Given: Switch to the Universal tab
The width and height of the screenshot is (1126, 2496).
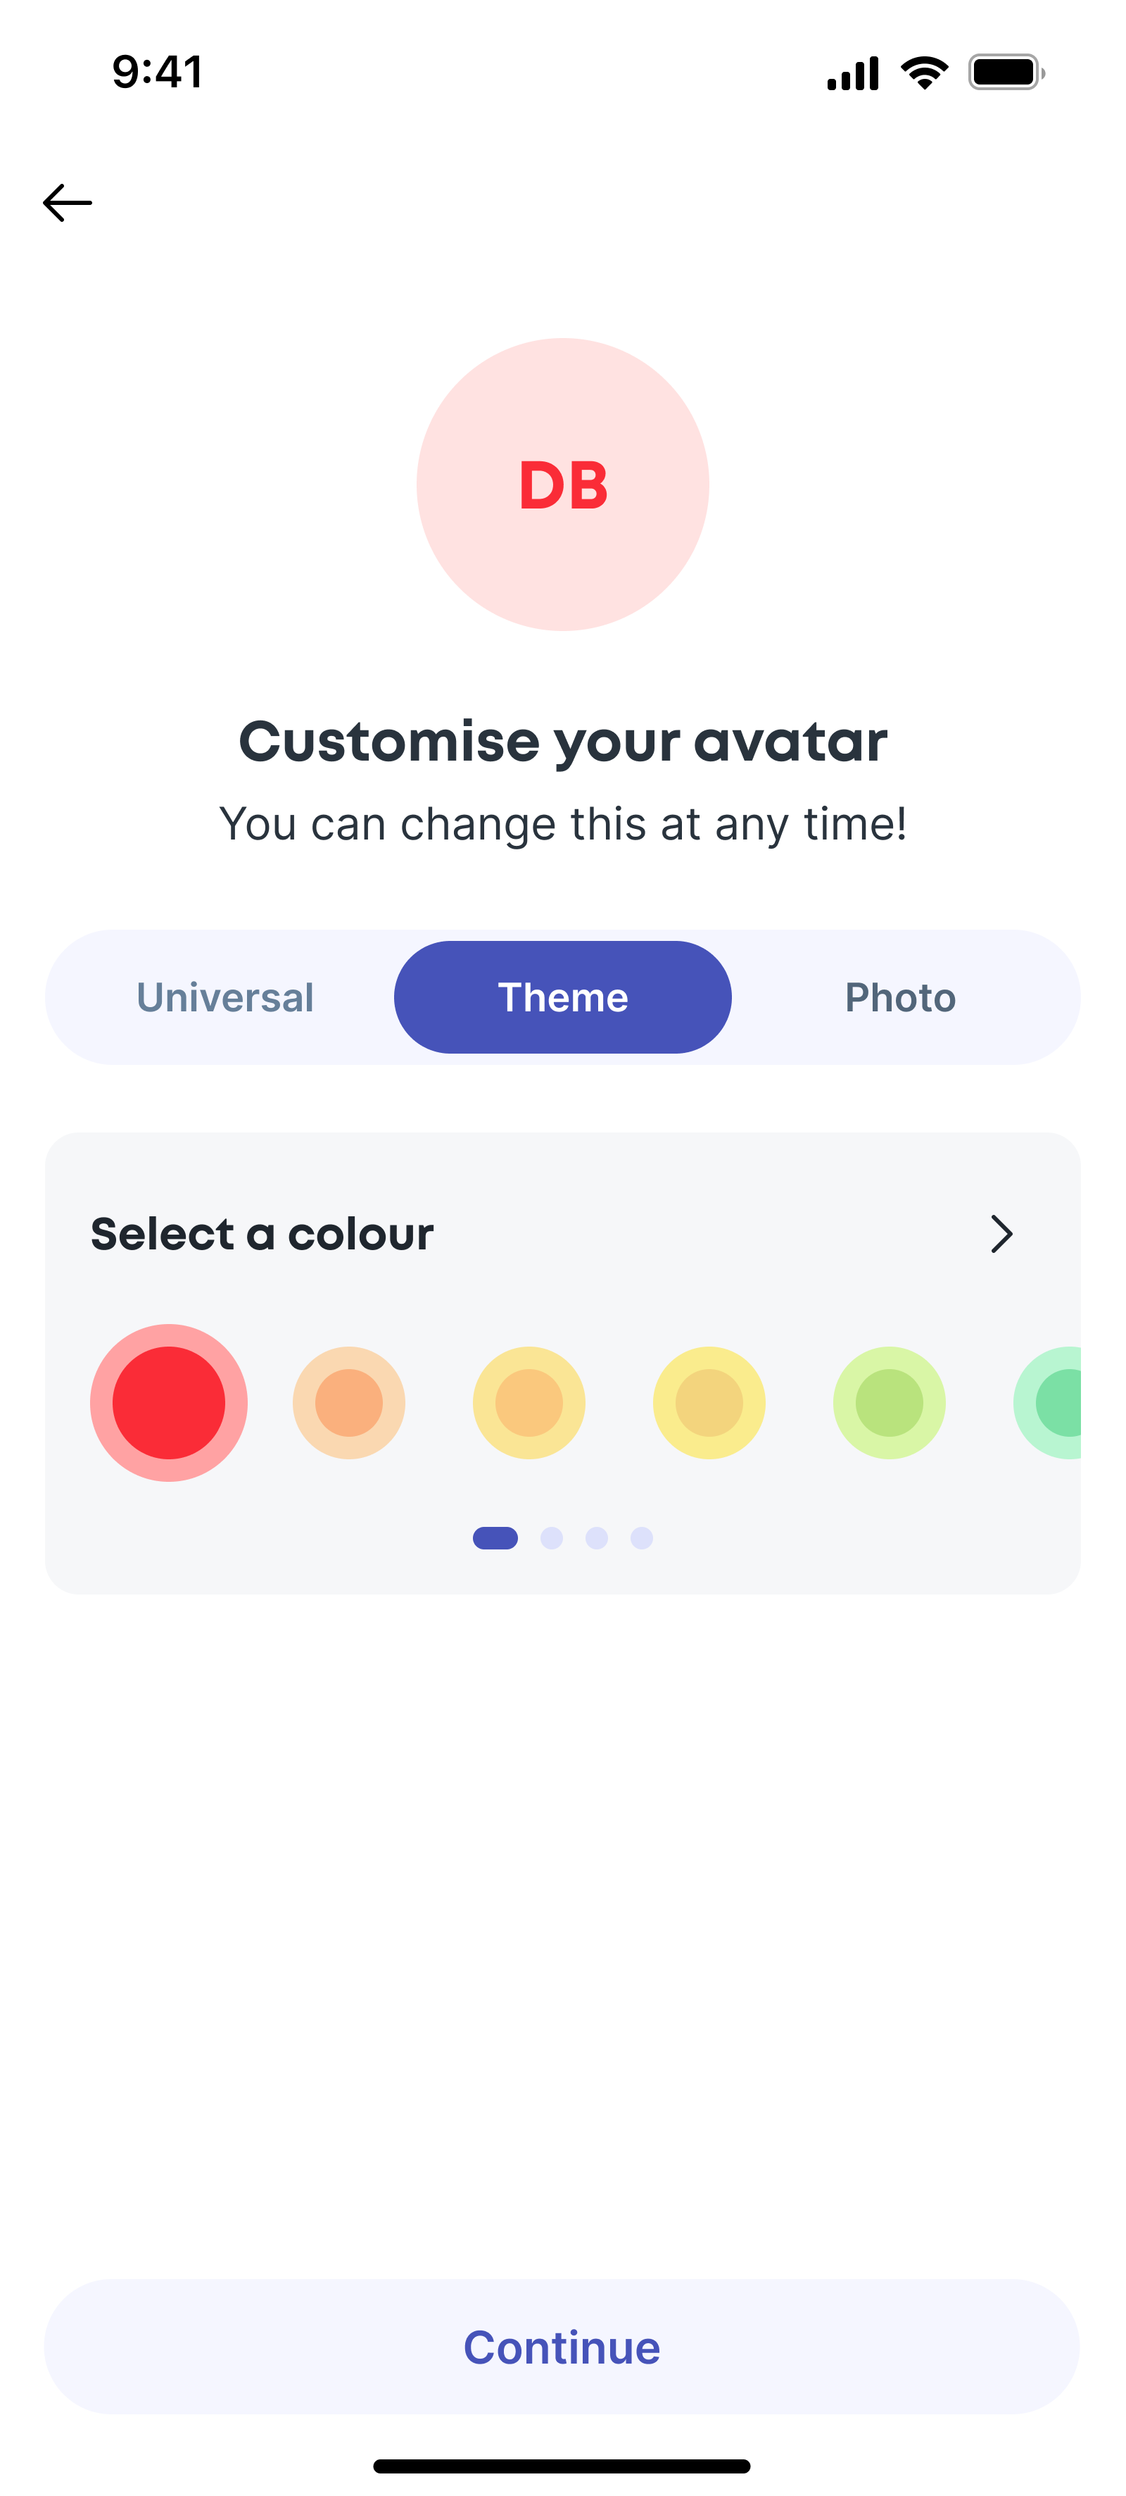Looking at the screenshot, I should 224,998.
